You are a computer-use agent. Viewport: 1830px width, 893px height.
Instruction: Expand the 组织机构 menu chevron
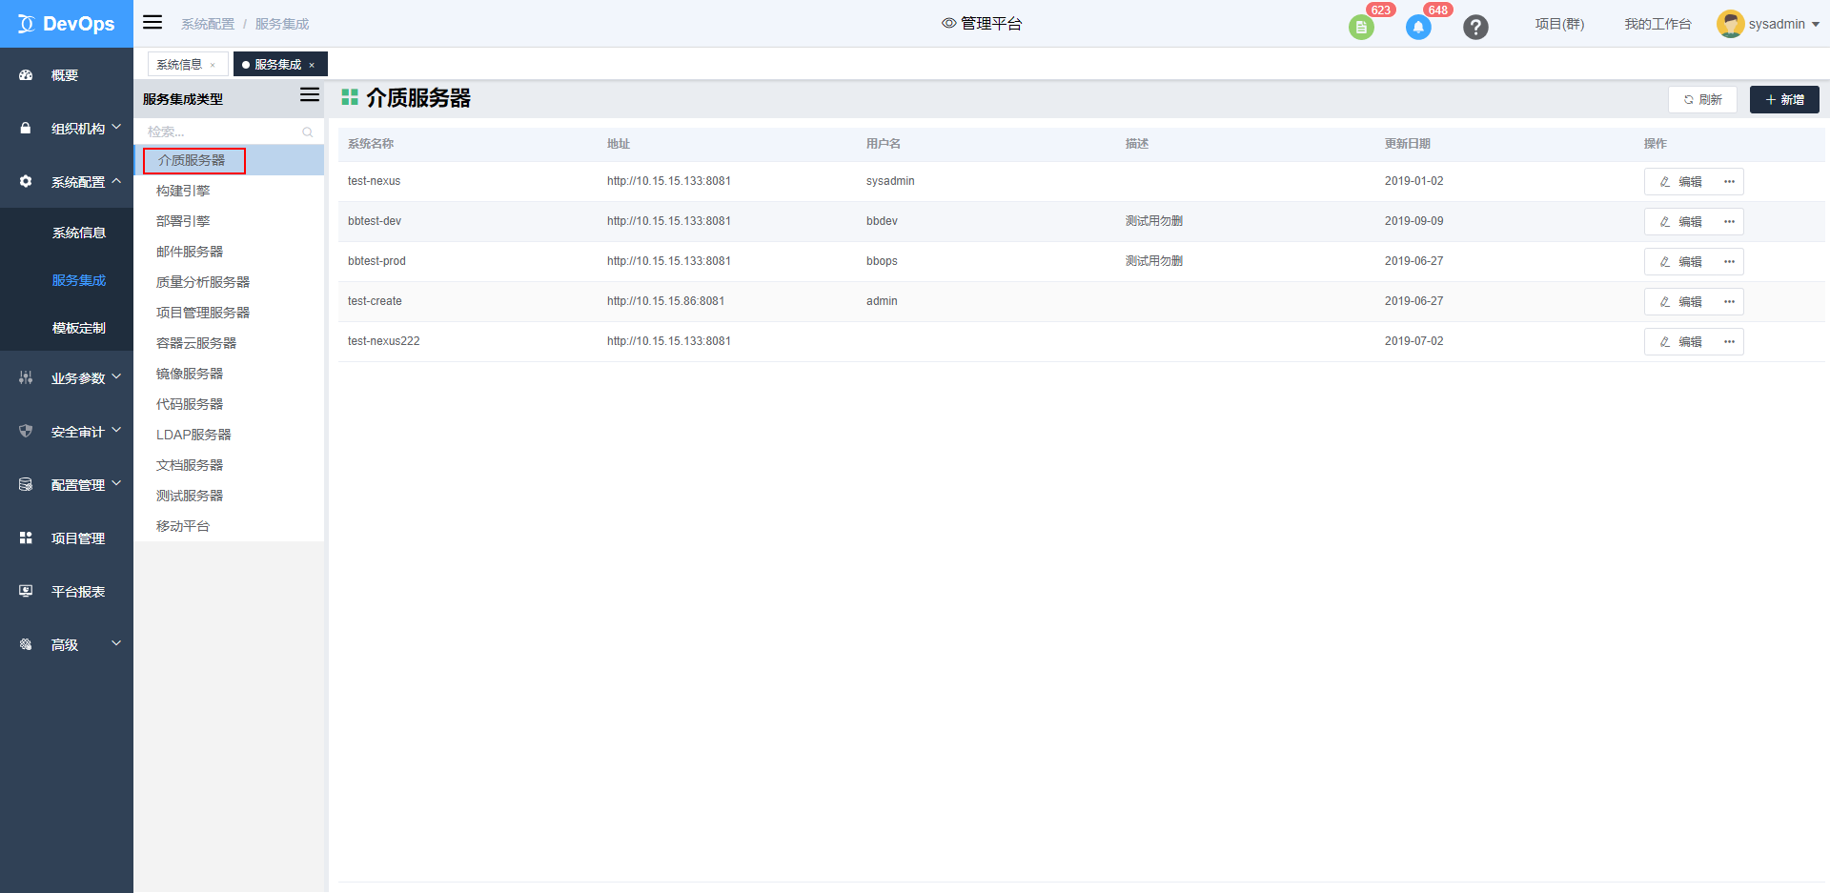point(116,126)
